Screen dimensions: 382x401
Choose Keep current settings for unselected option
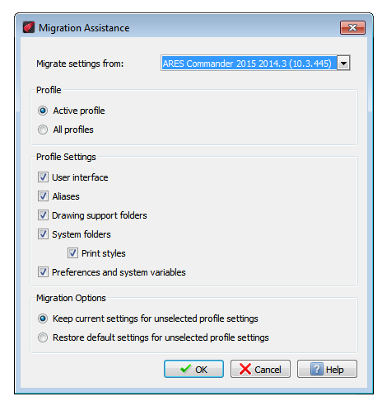pos(43,318)
